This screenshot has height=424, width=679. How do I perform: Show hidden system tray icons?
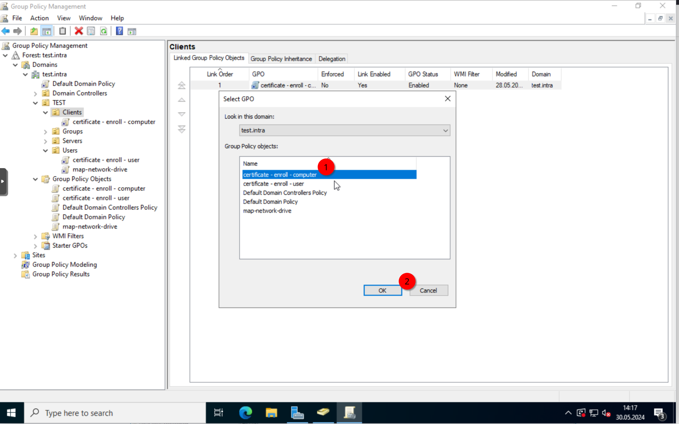pos(568,413)
